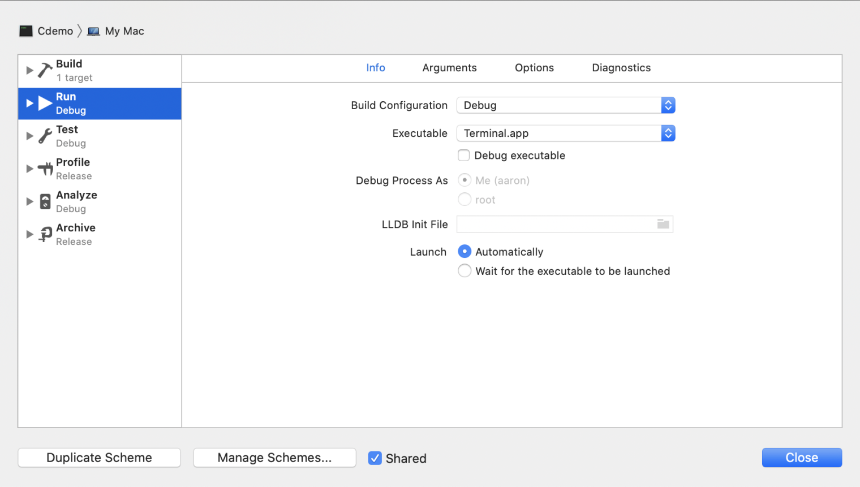
Task: Click the Test wrench icon
Action: (x=45, y=136)
